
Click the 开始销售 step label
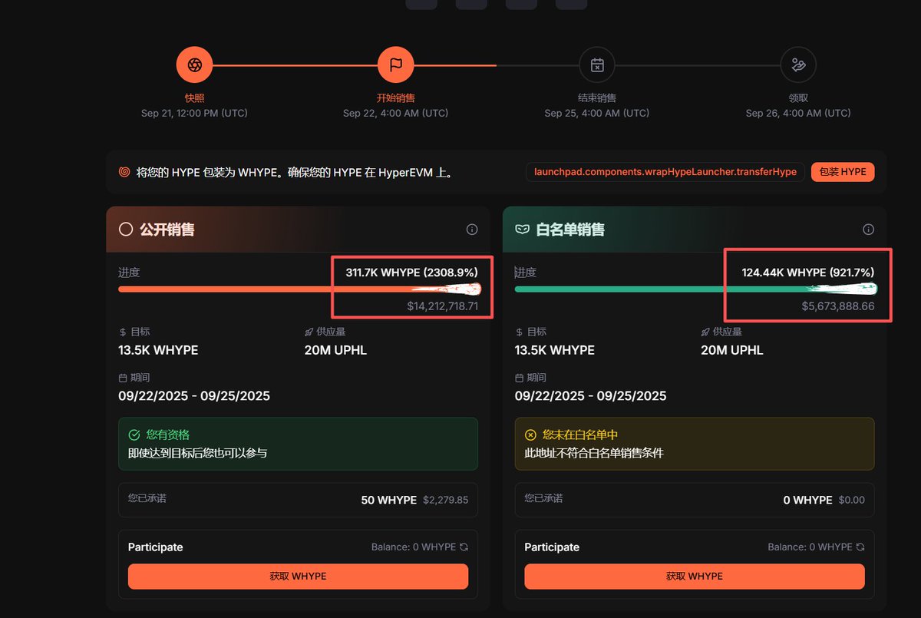[396, 98]
